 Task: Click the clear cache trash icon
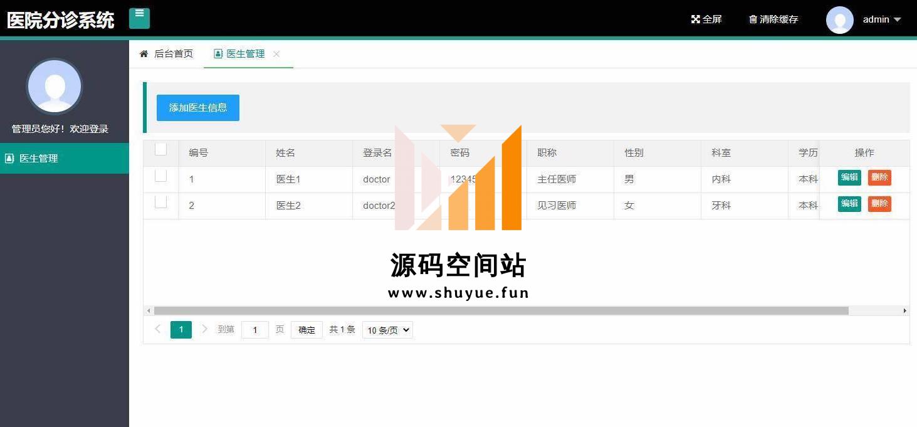[x=753, y=19]
